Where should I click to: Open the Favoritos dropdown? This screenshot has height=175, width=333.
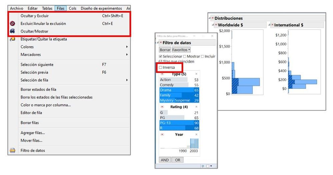181,50
